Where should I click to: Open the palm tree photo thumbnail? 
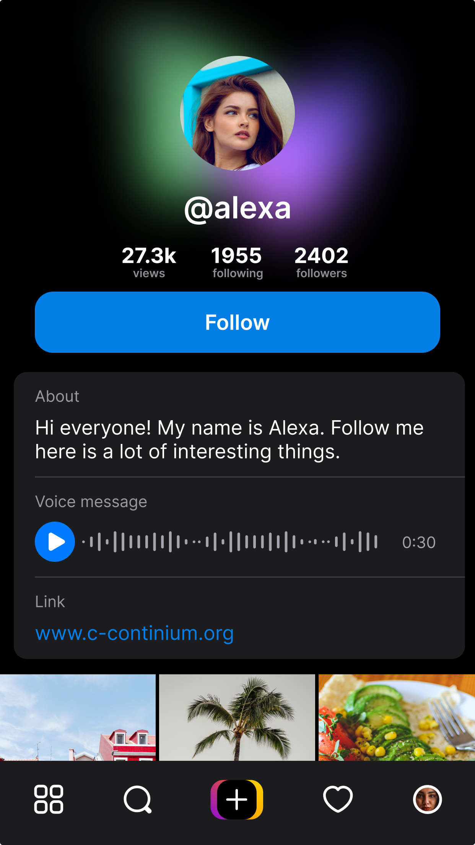point(237,718)
